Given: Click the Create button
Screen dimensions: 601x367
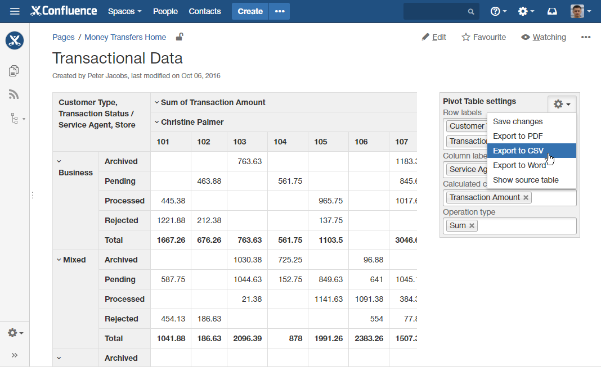Looking at the screenshot, I should coord(250,11).
